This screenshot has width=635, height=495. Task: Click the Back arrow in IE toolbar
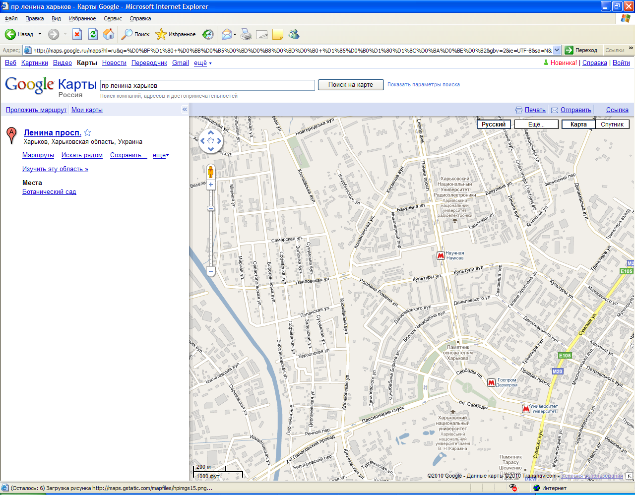pos(10,34)
